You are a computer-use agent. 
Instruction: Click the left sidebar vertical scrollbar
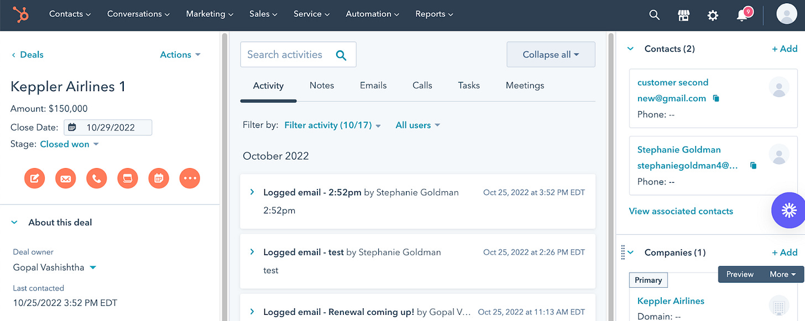(x=224, y=177)
